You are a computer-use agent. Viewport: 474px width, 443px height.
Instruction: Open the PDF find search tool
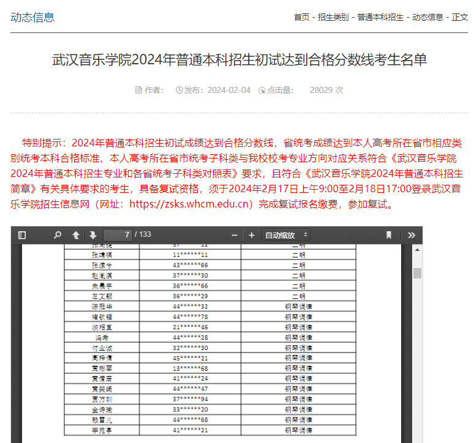pos(58,235)
